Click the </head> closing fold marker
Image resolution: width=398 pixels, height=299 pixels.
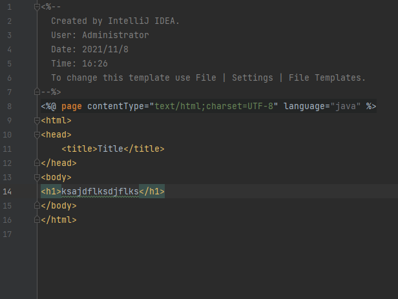[x=37, y=163]
